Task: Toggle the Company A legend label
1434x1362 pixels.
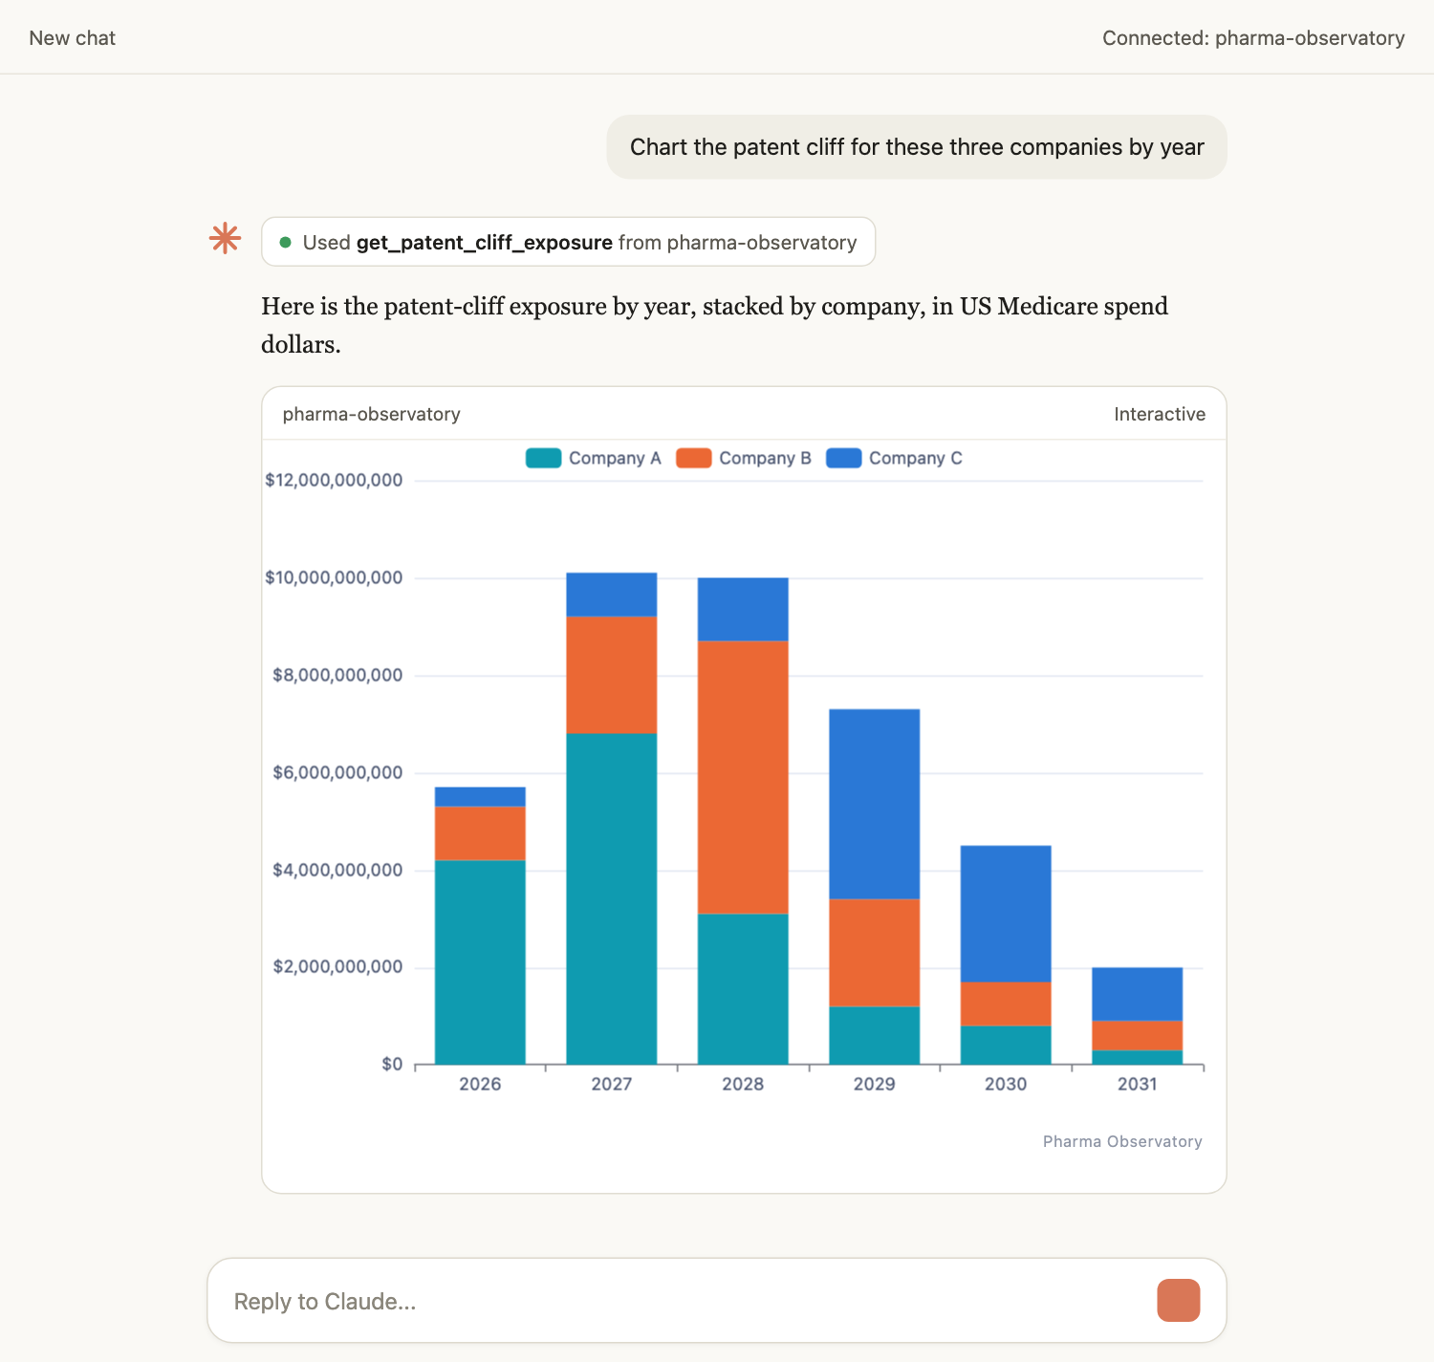Action: (615, 458)
